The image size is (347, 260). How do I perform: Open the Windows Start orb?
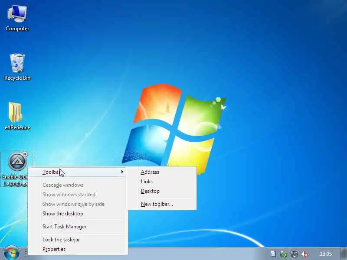(x=12, y=253)
